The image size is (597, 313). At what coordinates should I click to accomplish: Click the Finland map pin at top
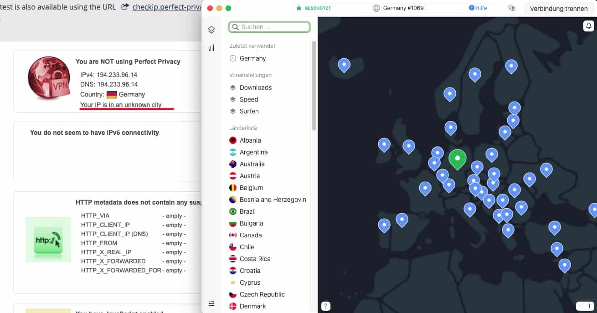pos(511,66)
